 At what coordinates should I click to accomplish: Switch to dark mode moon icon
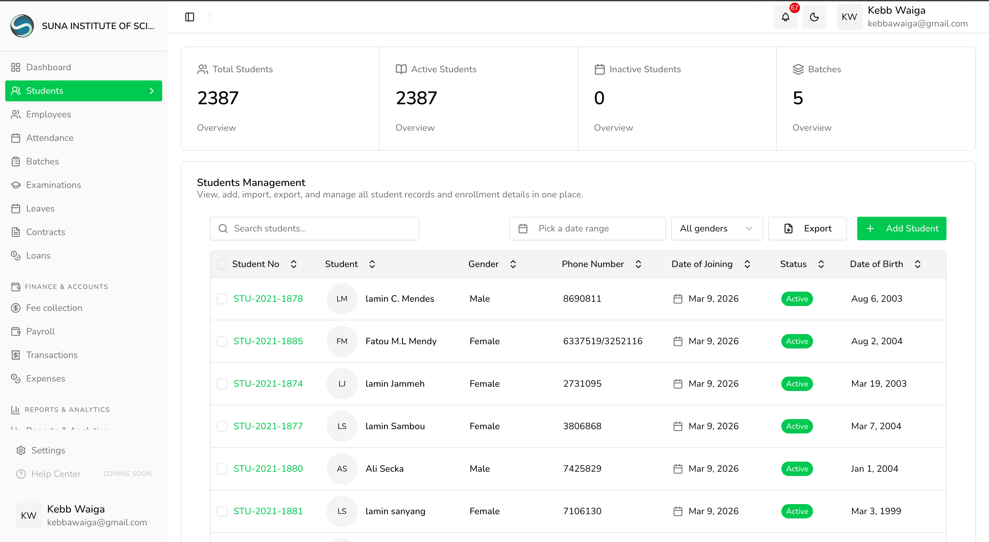coord(814,17)
